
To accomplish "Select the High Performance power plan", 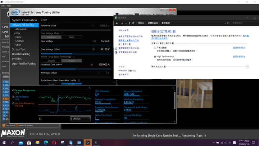I will pyautogui.click(x=155, y=57).
